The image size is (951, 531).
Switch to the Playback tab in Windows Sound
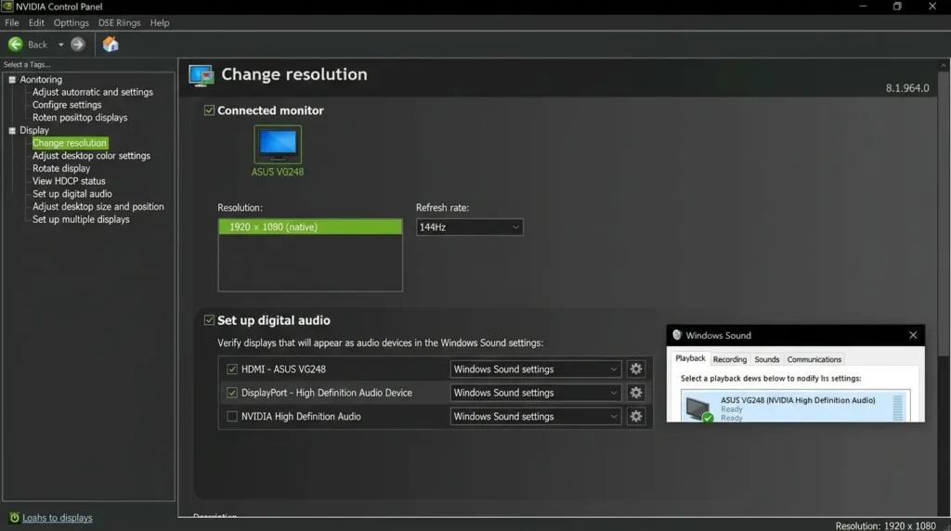[x=690, y=358]
